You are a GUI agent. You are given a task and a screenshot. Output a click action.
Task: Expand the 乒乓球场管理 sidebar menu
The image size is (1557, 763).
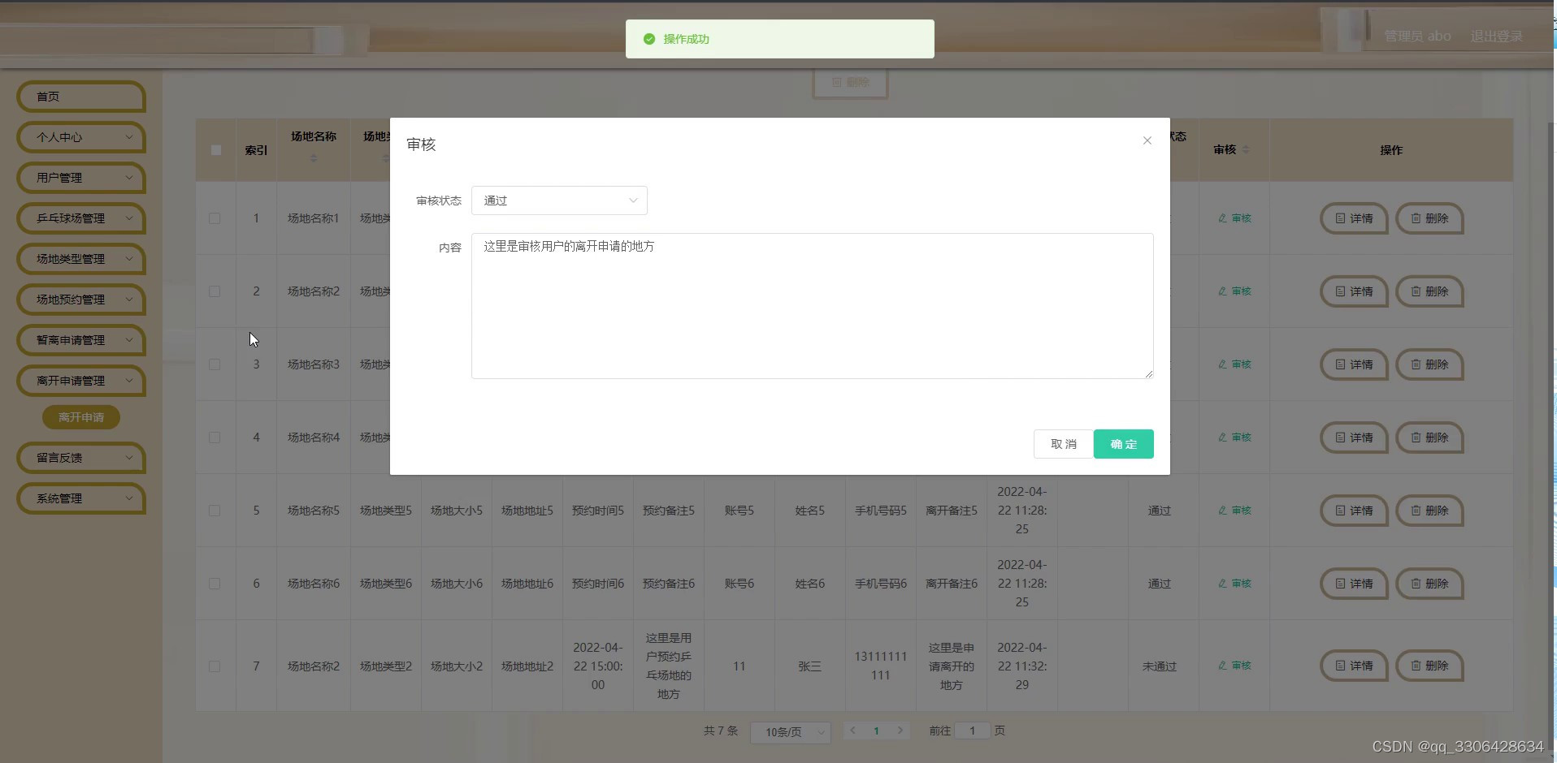tap(81, 218)
